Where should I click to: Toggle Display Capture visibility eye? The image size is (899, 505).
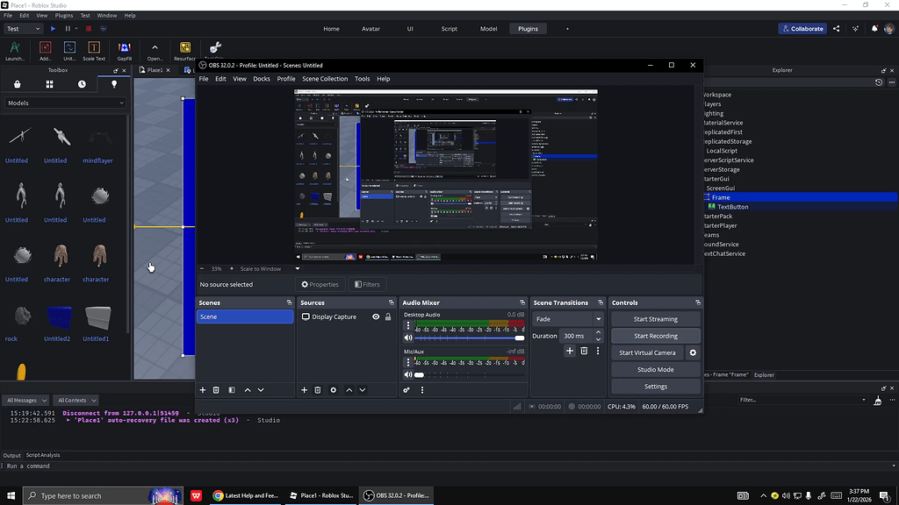[376, 317]
